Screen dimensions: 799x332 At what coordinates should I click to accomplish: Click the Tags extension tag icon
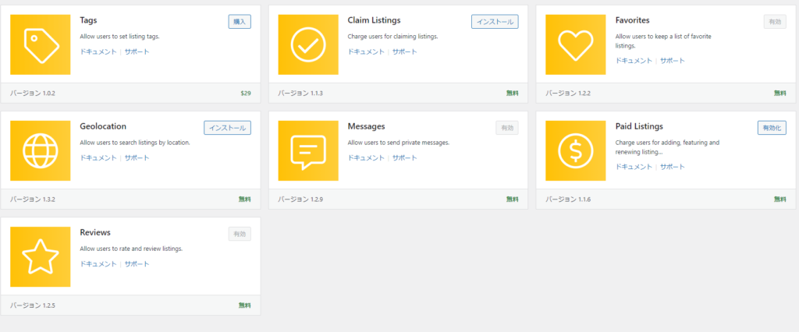click(41, 44)
